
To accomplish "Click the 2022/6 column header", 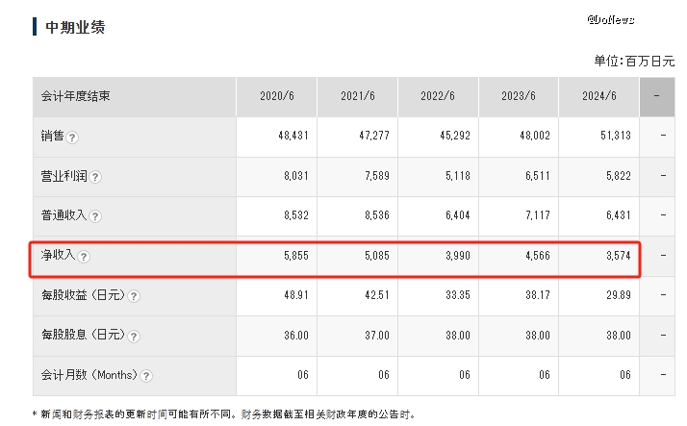I will 438,96.
